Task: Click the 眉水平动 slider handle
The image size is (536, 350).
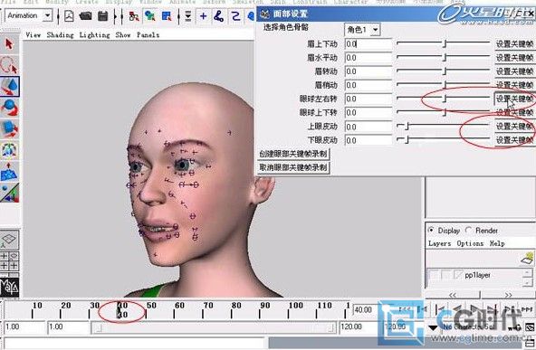Action: [x=445, y=57]
